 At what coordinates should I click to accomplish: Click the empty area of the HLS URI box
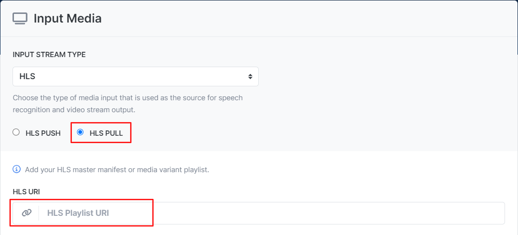[x=307, y=213]
